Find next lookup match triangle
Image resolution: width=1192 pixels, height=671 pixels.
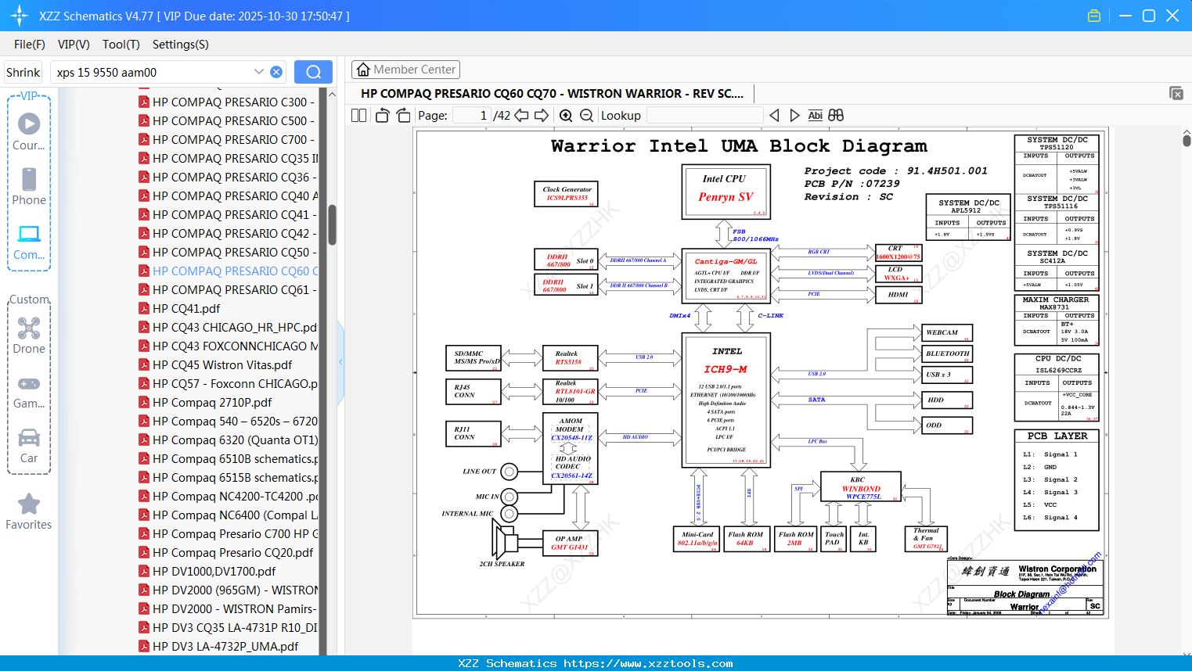point(794,115)
